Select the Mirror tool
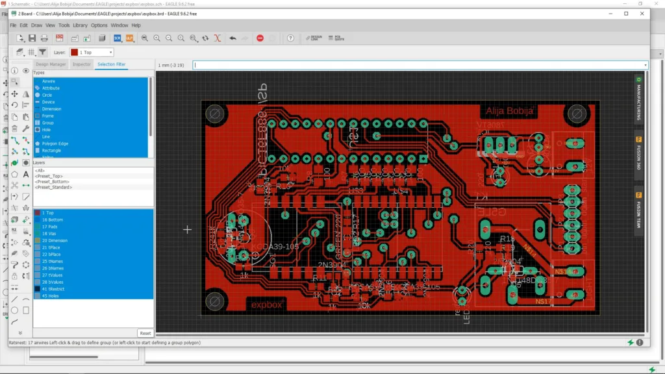 [26, 93]
